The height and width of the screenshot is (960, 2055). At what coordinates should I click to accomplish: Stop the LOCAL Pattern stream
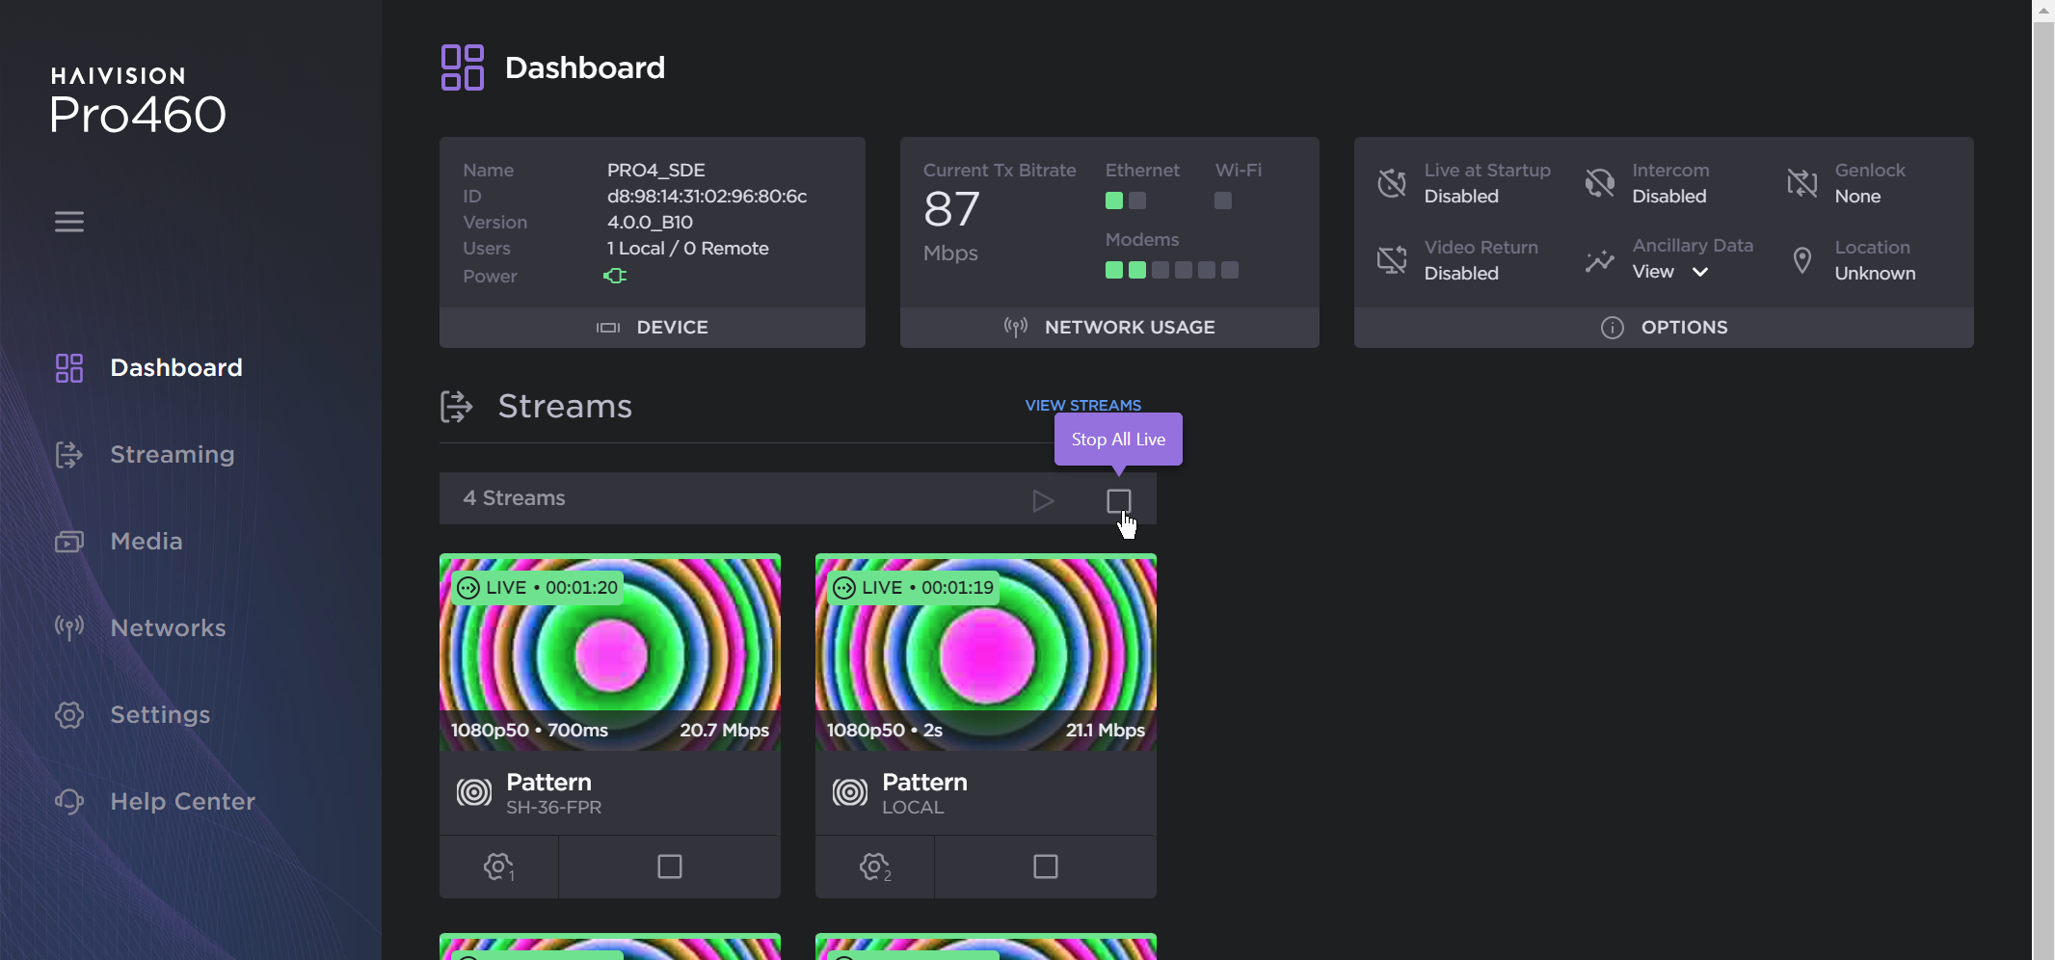click(1045, 867)
